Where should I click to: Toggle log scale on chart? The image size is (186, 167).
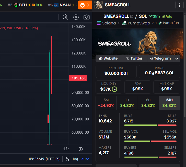pyautogui.click(x=75, y=159)
